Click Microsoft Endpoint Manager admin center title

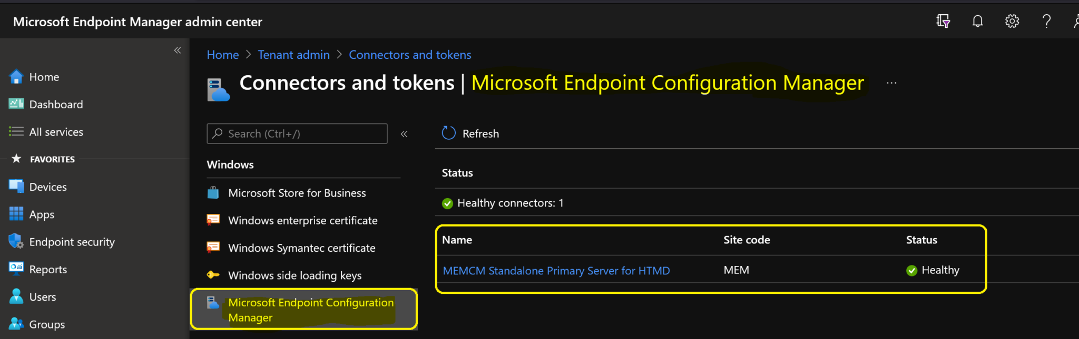point(138,22)
